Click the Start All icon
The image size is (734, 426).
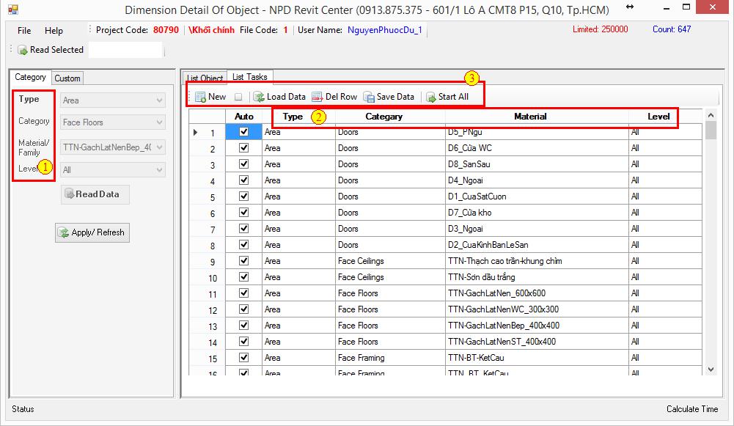[430, 97]
